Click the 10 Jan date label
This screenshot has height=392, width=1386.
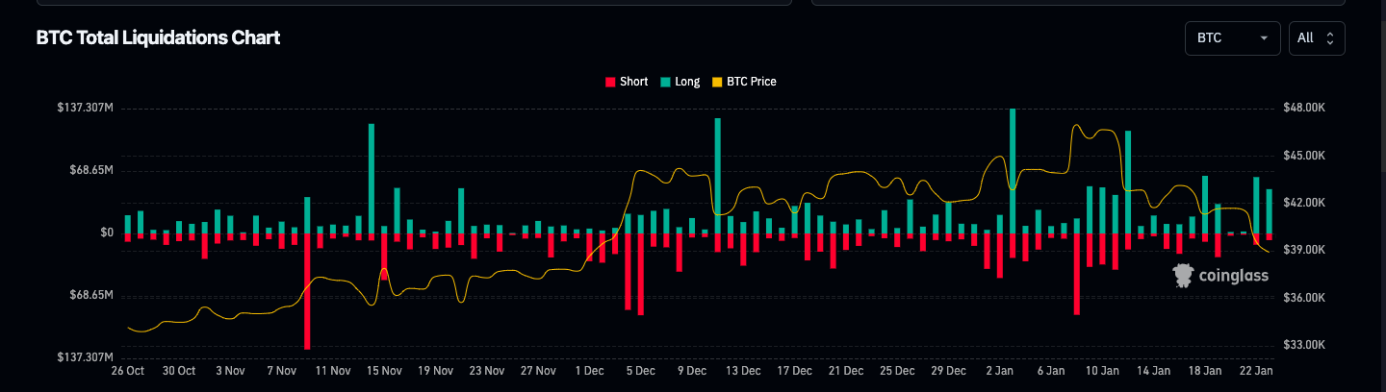coord(1102,370)
